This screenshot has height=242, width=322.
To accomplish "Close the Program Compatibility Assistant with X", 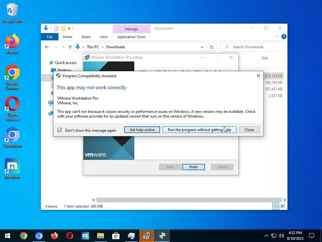I will click(x=258, y=76).
